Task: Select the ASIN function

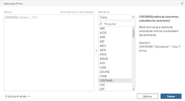Action: coord(115,50)
